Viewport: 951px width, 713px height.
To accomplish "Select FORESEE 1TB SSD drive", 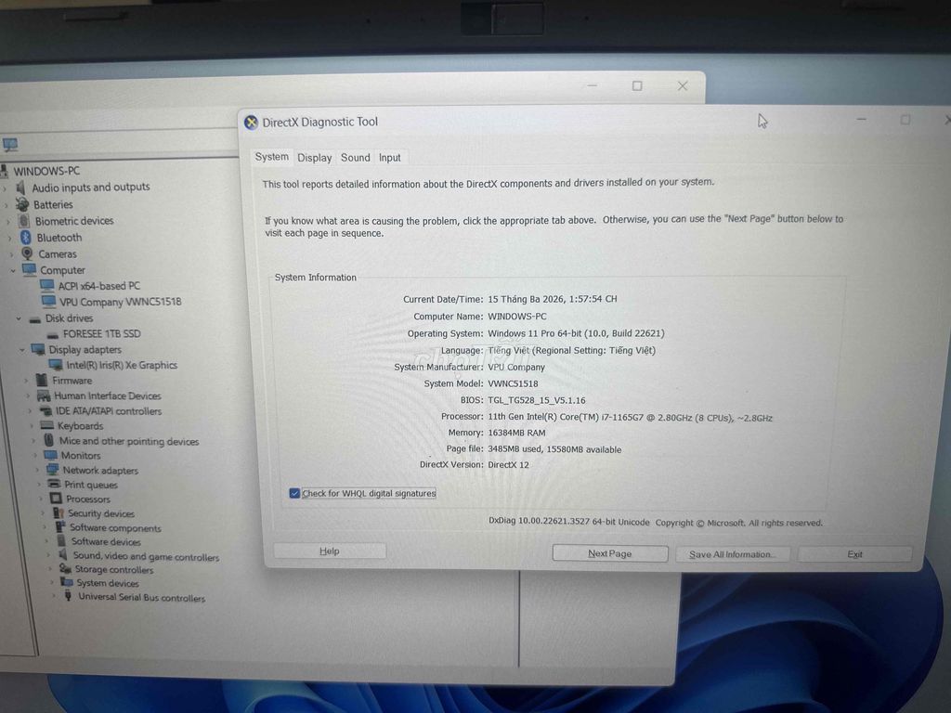I will click(101, 333).
